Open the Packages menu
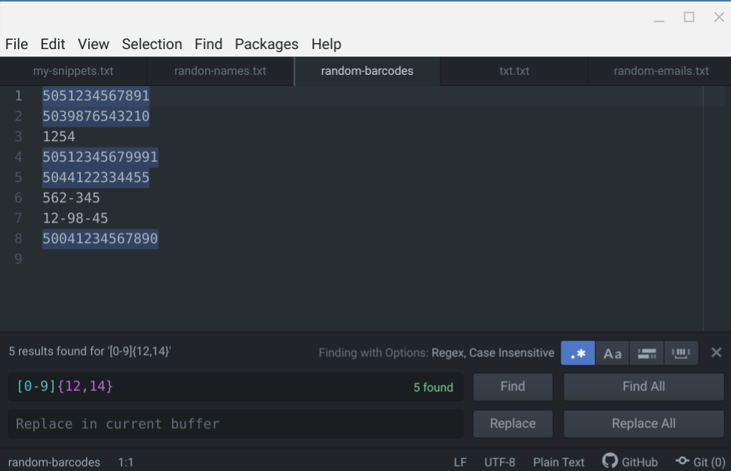The image size is (731, 471). [266, 44]
